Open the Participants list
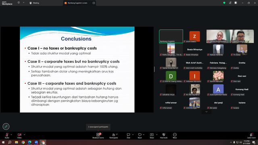 point(114,136)
